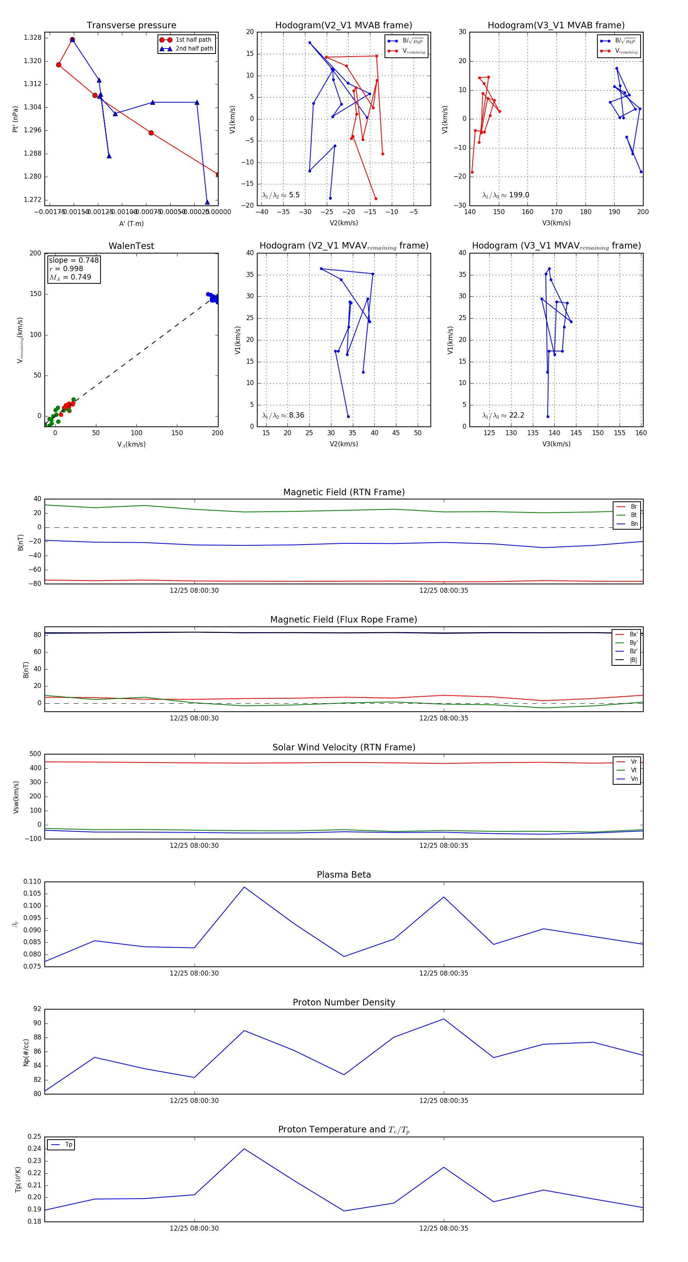Click the Hodogram(V2_V1 MVAB frame) title

pos(344,26)
